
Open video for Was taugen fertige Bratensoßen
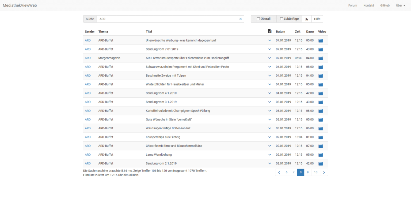click(x=321, y=129)
